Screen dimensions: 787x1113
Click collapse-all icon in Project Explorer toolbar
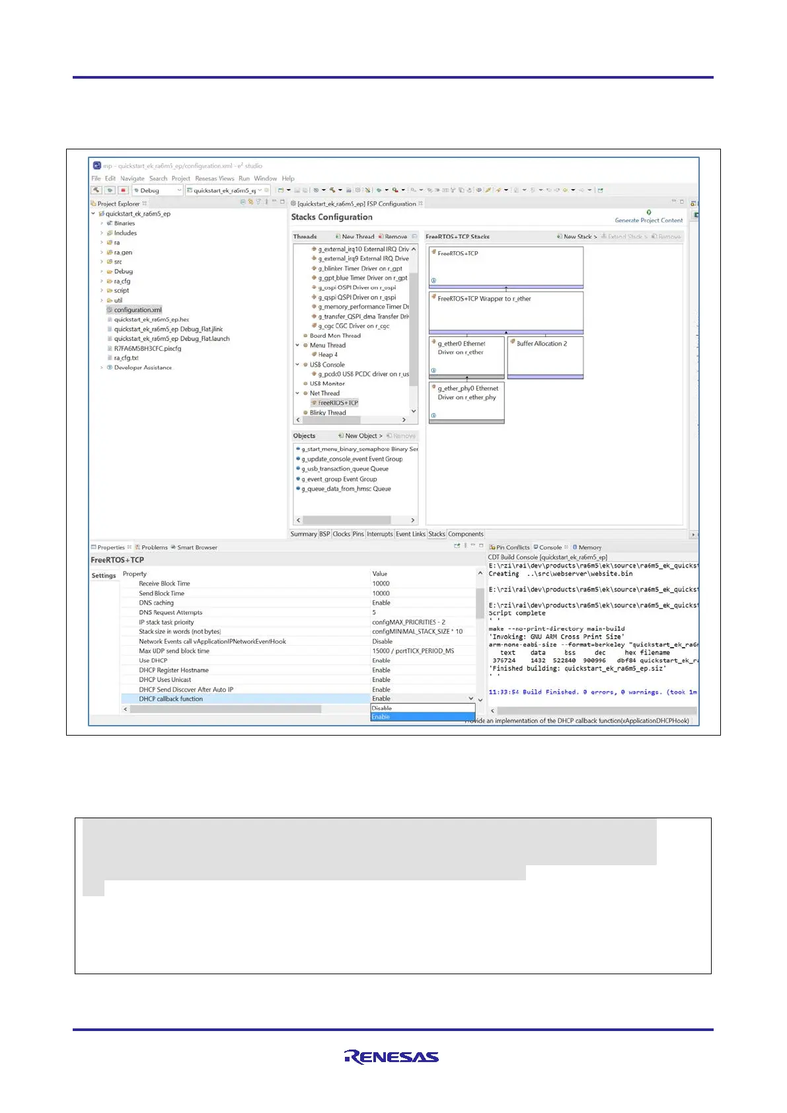(243, 202)
